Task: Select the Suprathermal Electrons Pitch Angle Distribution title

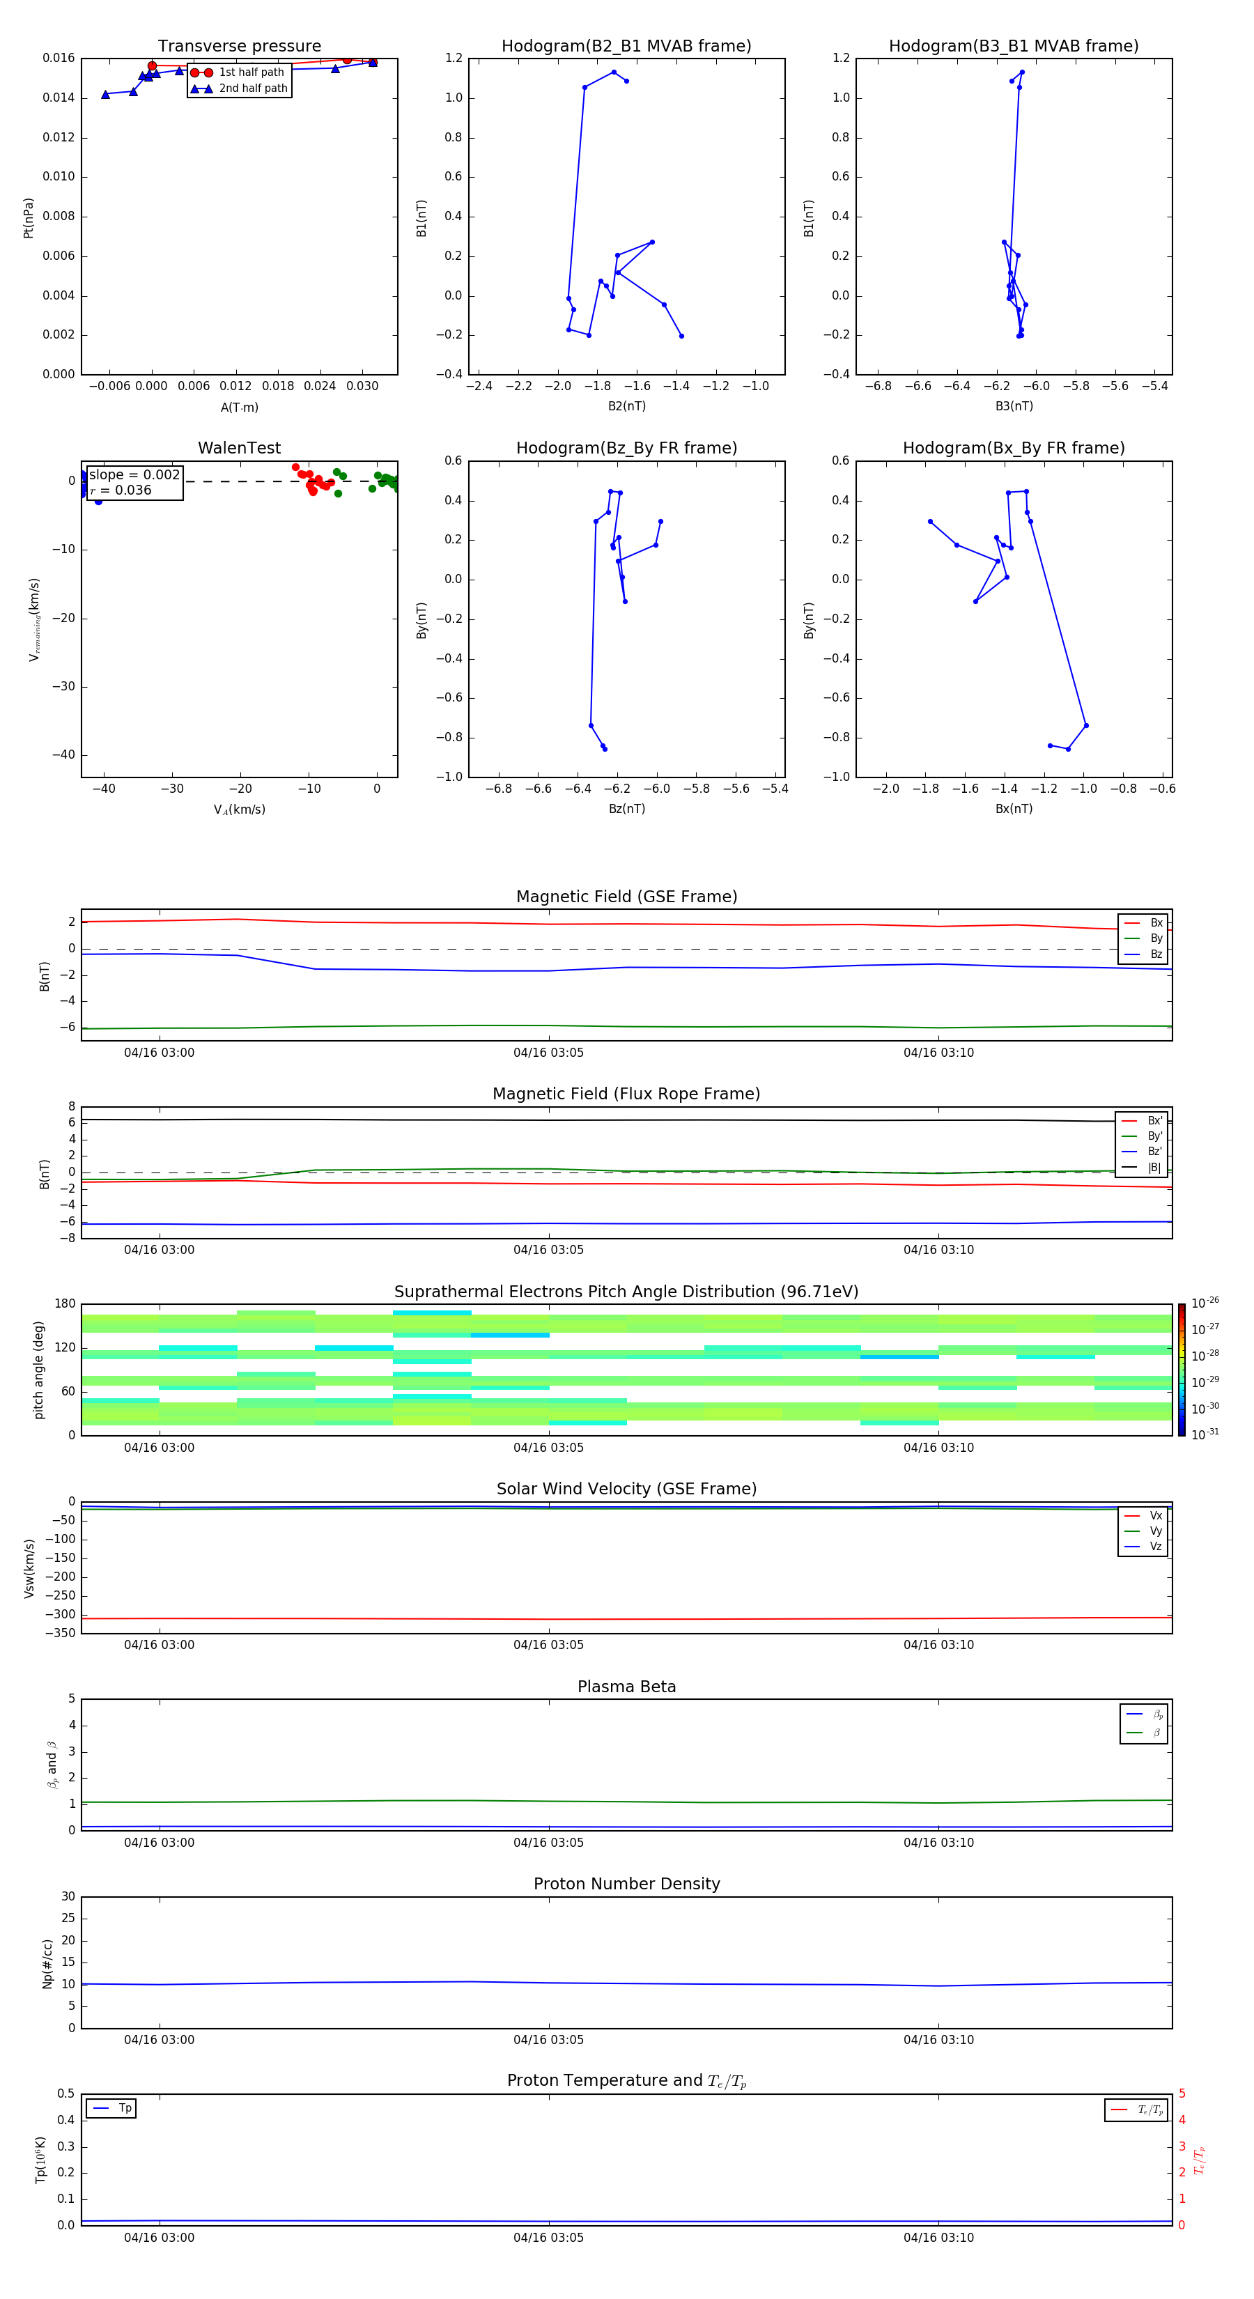Action: pos(626,1292)
